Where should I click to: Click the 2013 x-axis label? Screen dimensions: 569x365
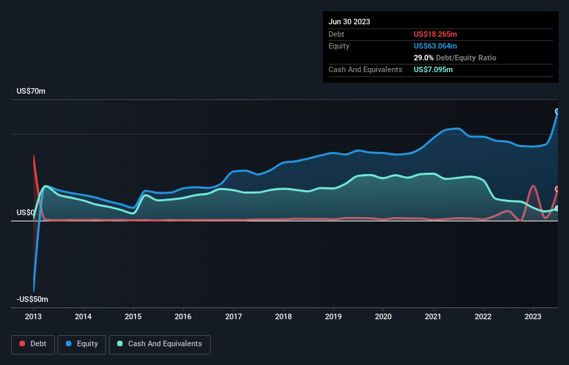click(x=33, y=316)
